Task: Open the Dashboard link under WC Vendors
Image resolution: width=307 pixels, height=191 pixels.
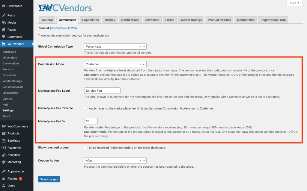Action: coord(9,52)
